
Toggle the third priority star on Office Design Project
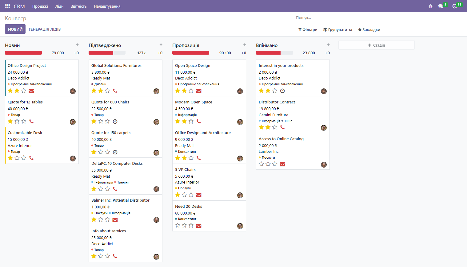pyautogui.click(x=24, y=91)
